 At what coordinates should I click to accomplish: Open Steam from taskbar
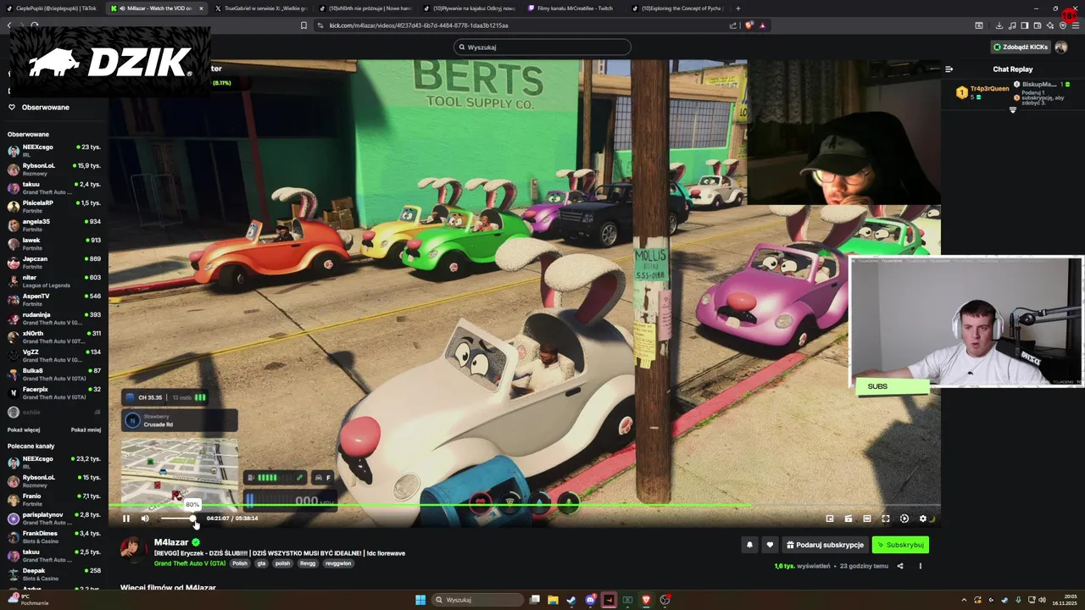point(571,600)
